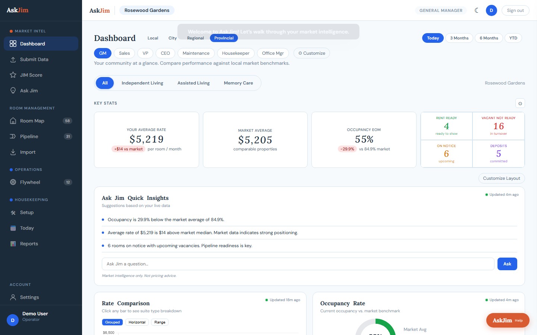Switch to the Memory Care tab

[x=238, y=83]
